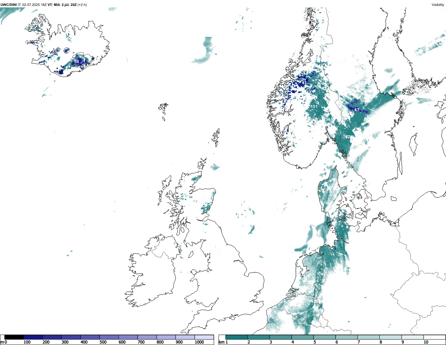Viewport: 446px width, 345px height.
Task: Click the 'VT: Mið. 2.júl. 20Z' valid time
Action: tap(62, 5)
